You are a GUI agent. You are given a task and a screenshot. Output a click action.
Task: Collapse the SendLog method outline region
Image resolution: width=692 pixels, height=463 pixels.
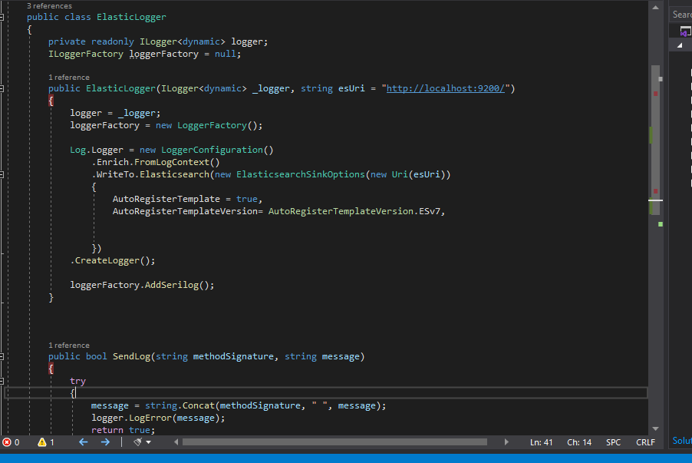[x=2, y=357]
